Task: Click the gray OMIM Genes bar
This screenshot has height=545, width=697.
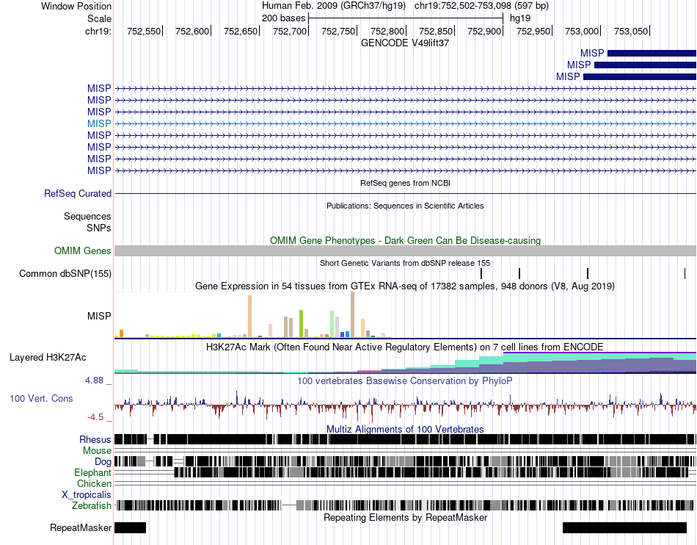Action: click(x=405, y=251)
